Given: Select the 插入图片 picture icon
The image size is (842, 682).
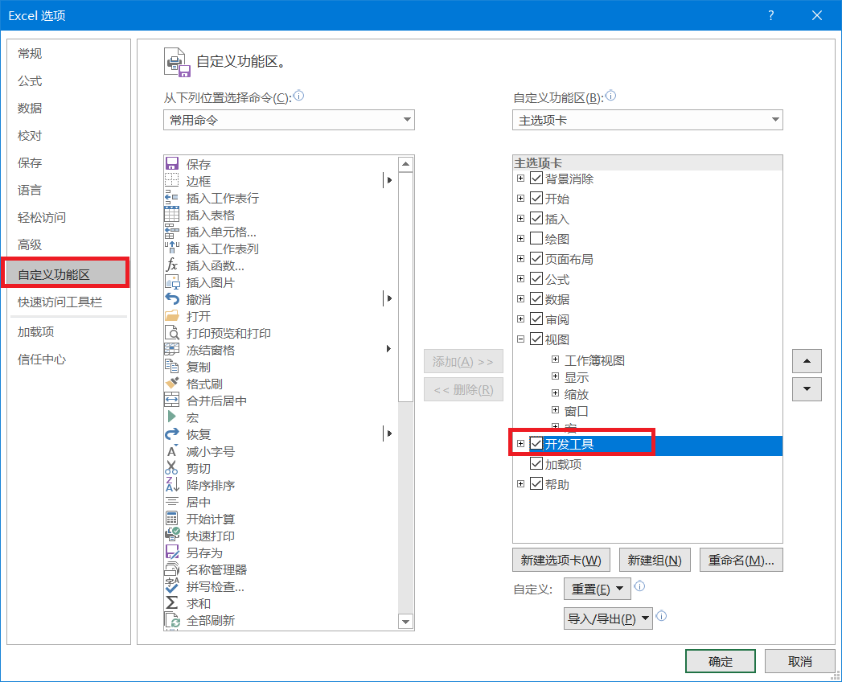Looking at the screenshot, I should (x=172, y=282).
